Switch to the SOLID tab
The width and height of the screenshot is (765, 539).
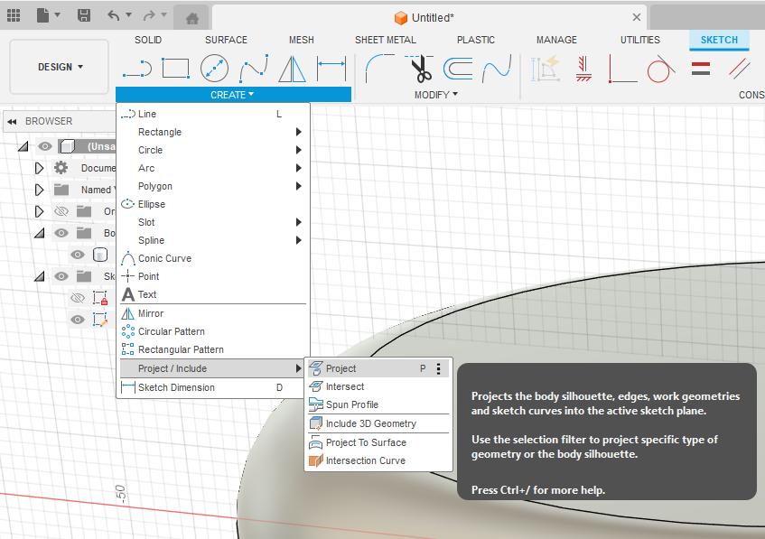pyautogui.click(x=148, y=40)
